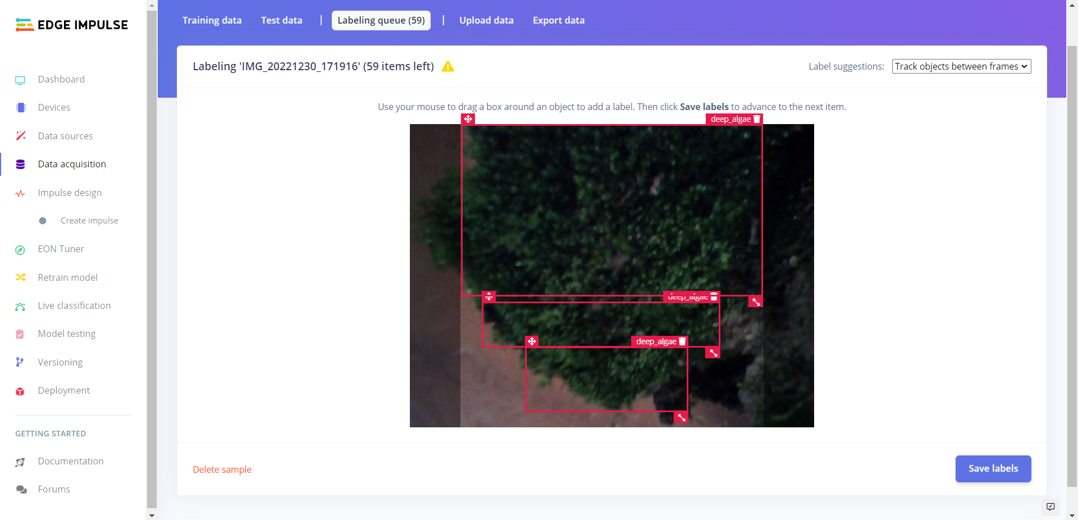
Task: Open Documentation from sidebar
Action: tap(71, 461)
